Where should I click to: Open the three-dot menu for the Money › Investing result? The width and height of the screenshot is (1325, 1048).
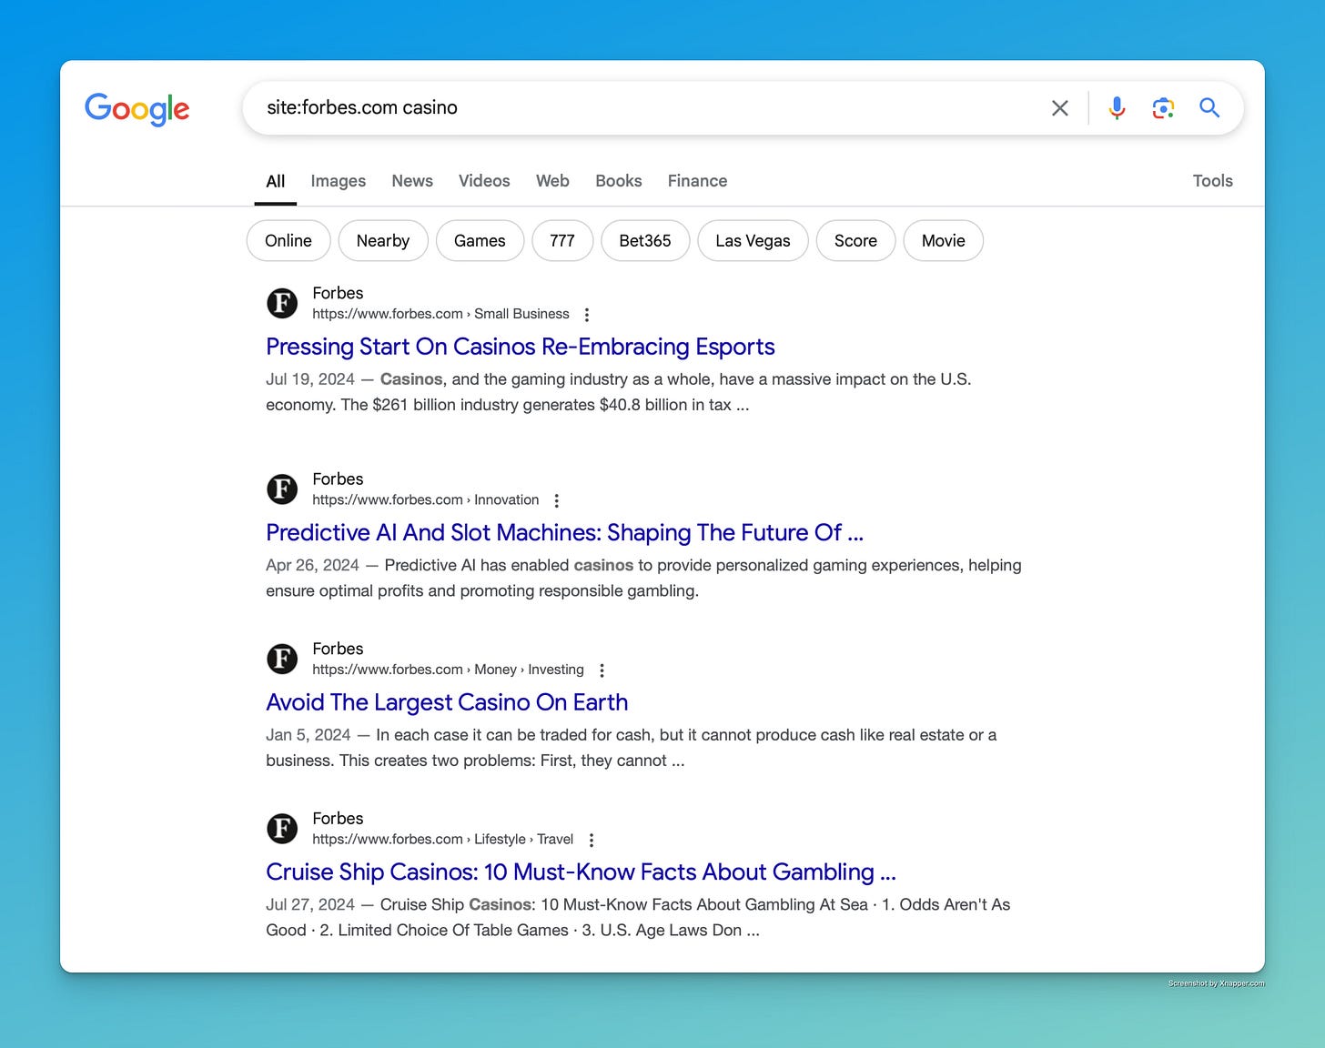tap(602, 670)
